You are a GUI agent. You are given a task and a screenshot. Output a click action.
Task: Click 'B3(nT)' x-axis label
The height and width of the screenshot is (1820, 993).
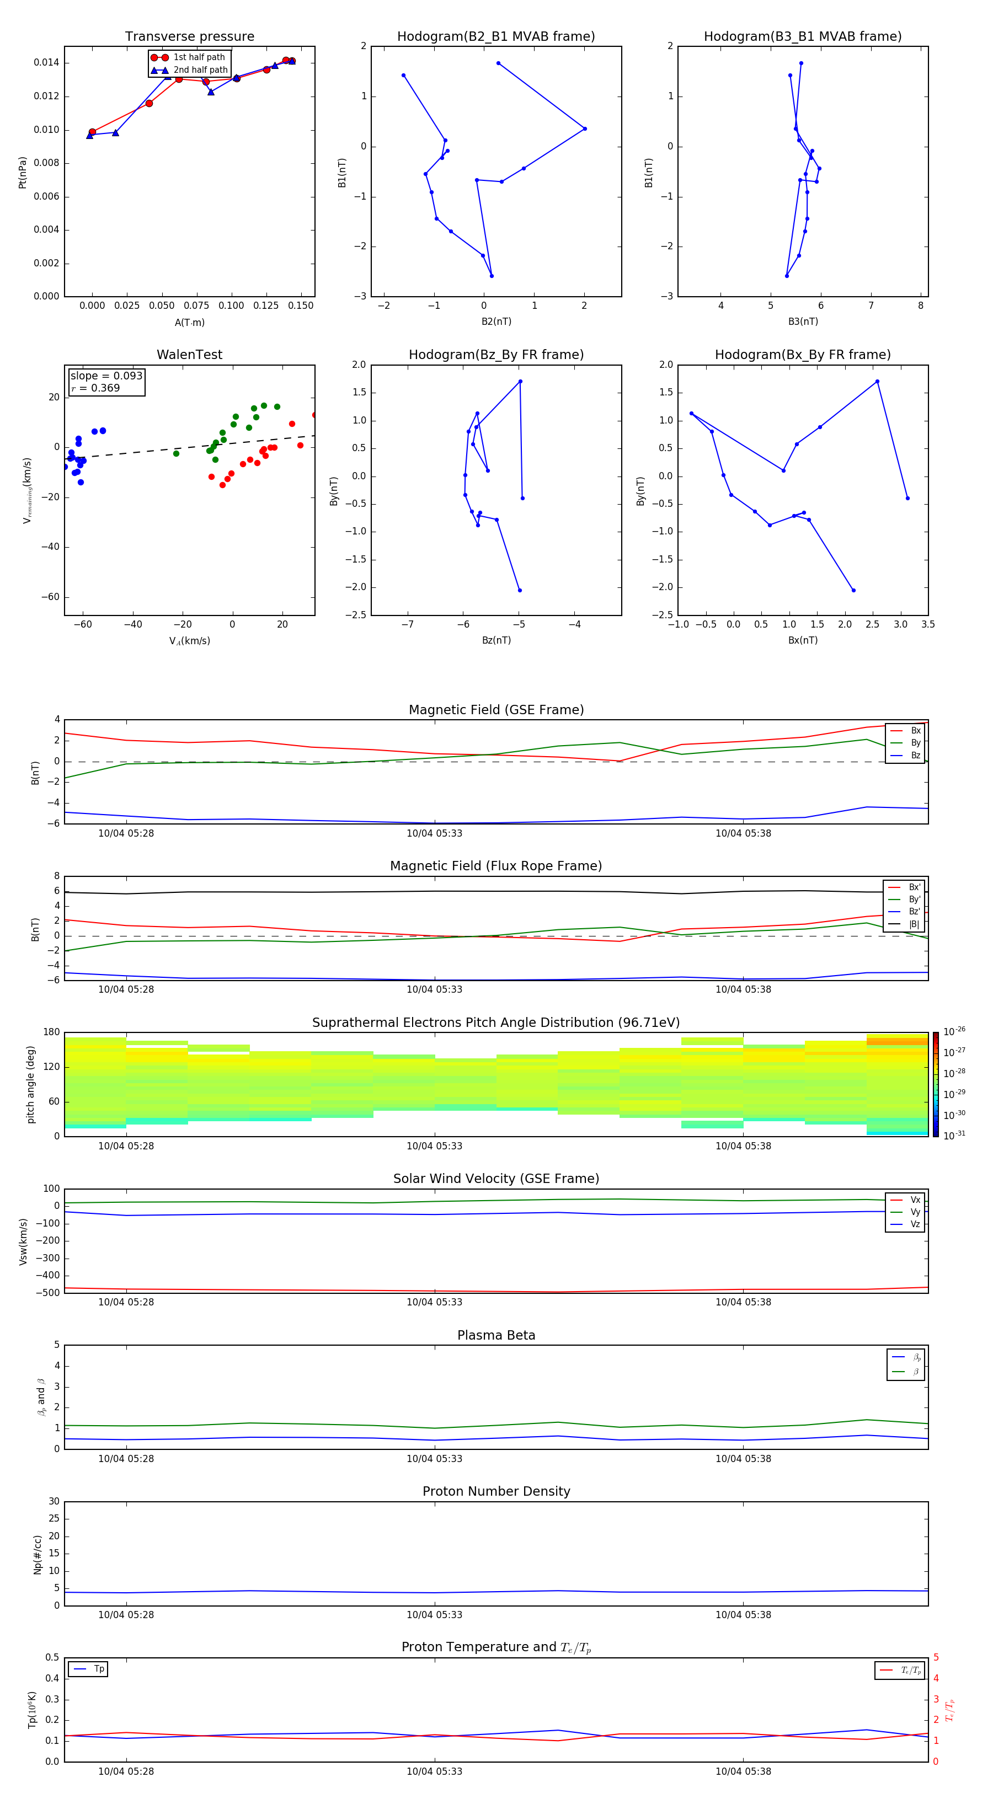[x=803, y=322]
